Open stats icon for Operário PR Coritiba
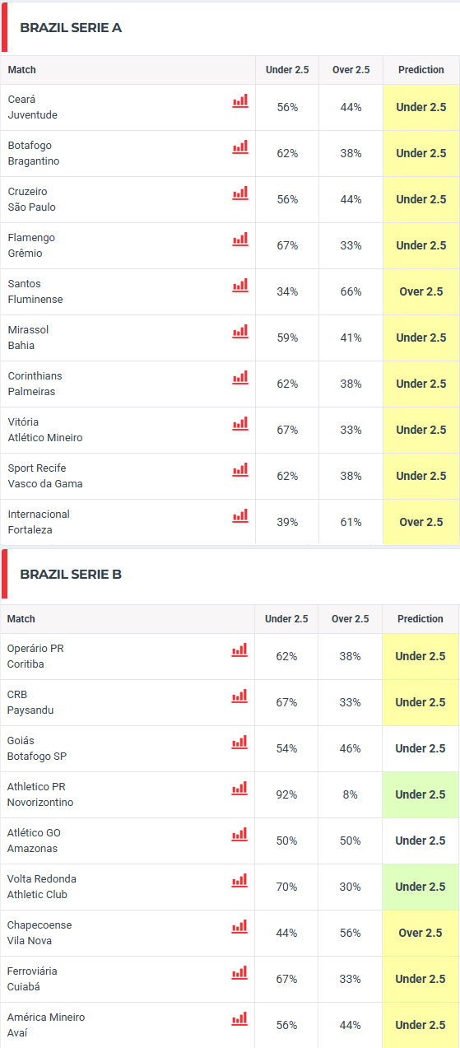The height and width of the screenshot is (1048, 460). click(239, 650)
